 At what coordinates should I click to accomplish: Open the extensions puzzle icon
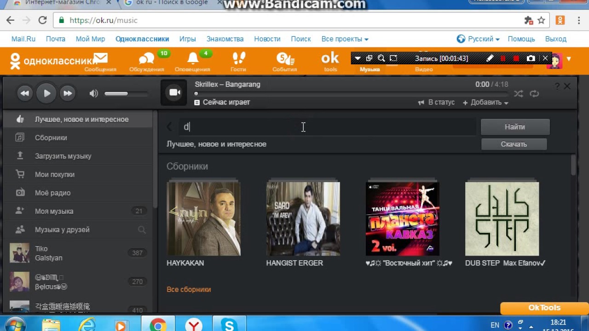[x=528, y=20]
